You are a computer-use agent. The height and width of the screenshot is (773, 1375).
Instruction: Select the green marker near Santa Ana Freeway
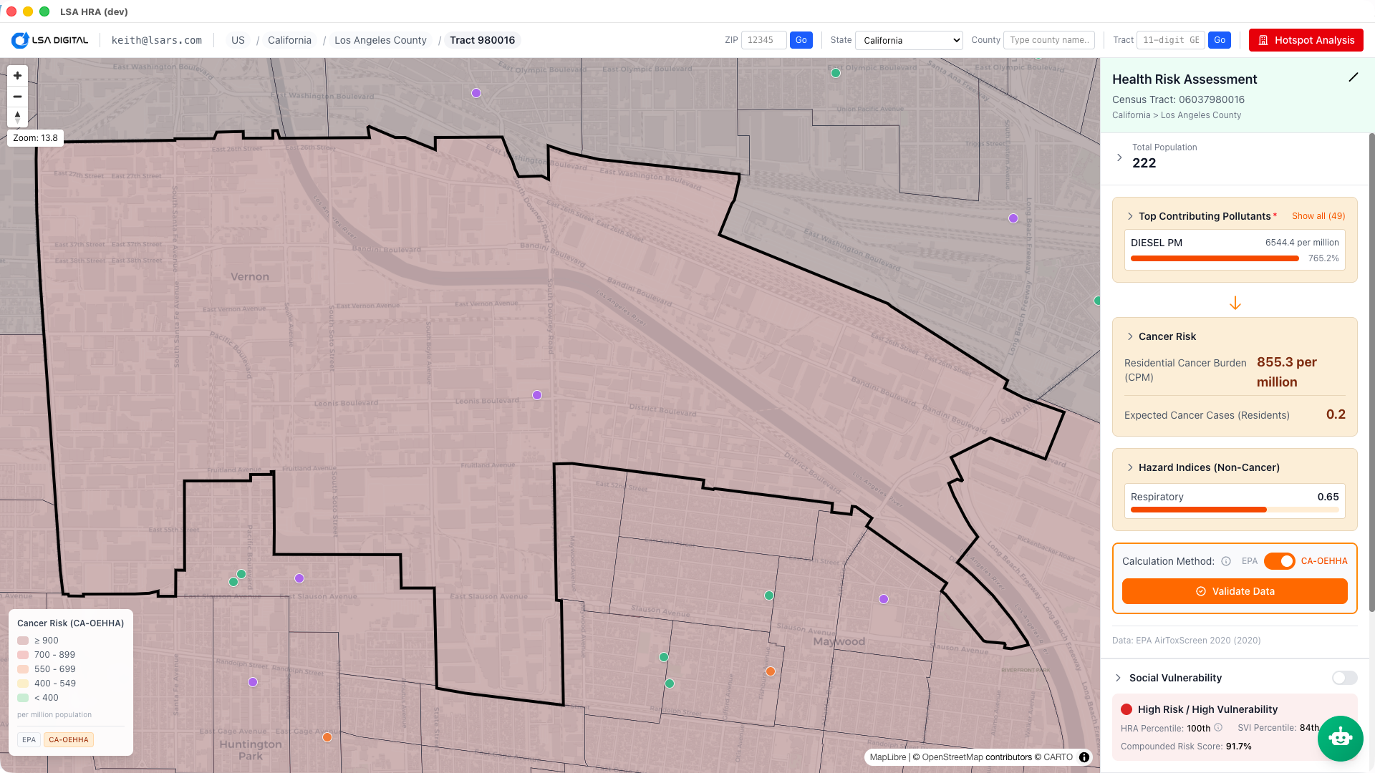pos(836,73)
